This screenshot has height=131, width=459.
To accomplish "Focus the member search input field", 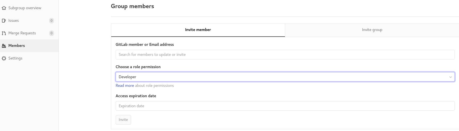I will pyautogui.click(x=285, y=55).
